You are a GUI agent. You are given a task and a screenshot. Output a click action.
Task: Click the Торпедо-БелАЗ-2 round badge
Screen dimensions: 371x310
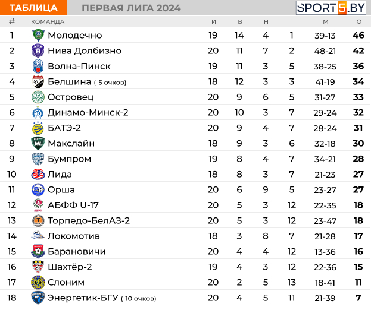tap(38, 220)
